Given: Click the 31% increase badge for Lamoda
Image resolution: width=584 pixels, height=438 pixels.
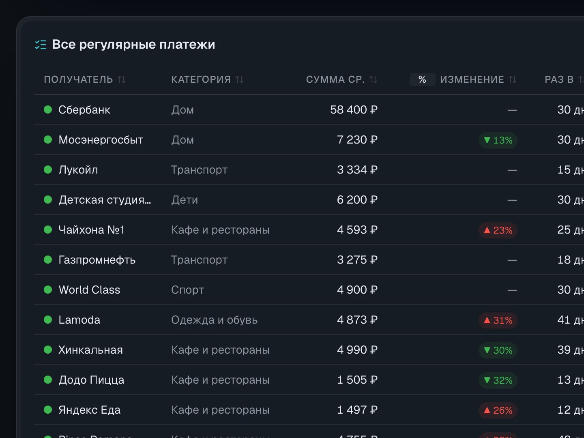Looking at the screenshot, I should click(x=498, y=320).
